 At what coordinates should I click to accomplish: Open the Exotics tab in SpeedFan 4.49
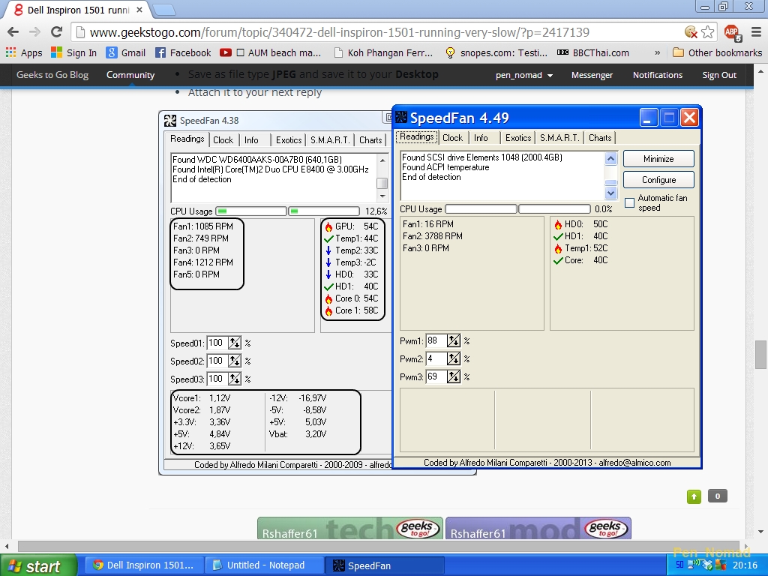pyautogui.click(x=518, y=138)
